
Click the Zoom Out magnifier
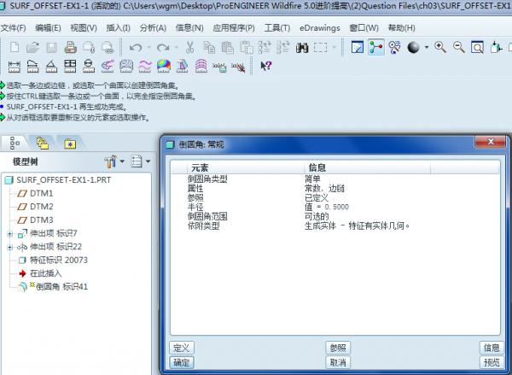[x=459, y=47]
